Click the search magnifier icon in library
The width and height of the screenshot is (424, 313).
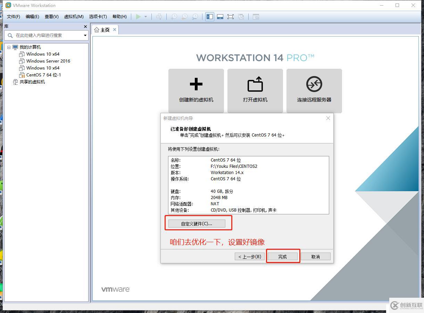(10, 35)
